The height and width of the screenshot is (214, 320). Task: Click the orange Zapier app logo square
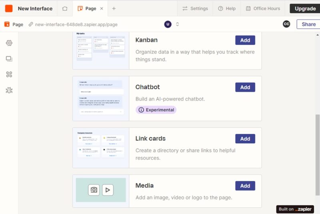coord(9,8)
